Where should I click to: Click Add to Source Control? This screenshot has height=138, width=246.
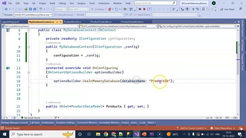tap(191, 128)
